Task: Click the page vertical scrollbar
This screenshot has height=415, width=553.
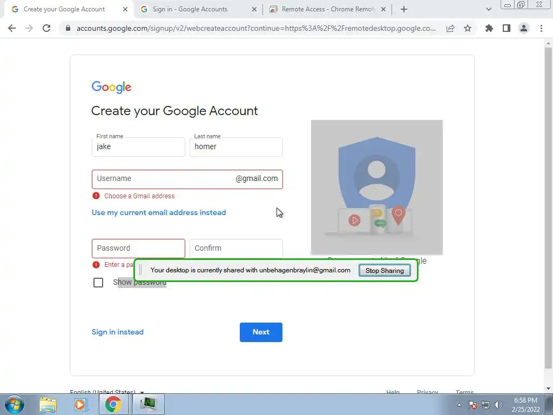Action: (x=549, y=208)
